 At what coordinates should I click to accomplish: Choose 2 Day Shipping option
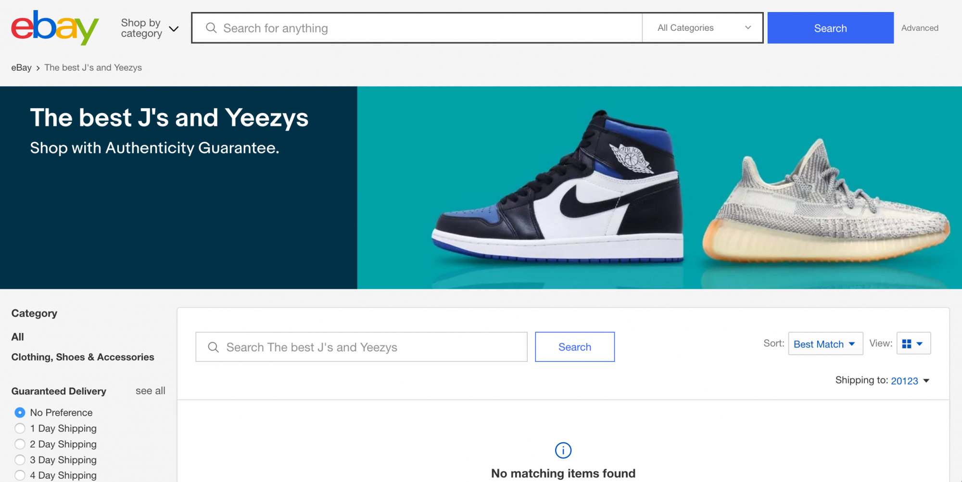pos(20,444)
